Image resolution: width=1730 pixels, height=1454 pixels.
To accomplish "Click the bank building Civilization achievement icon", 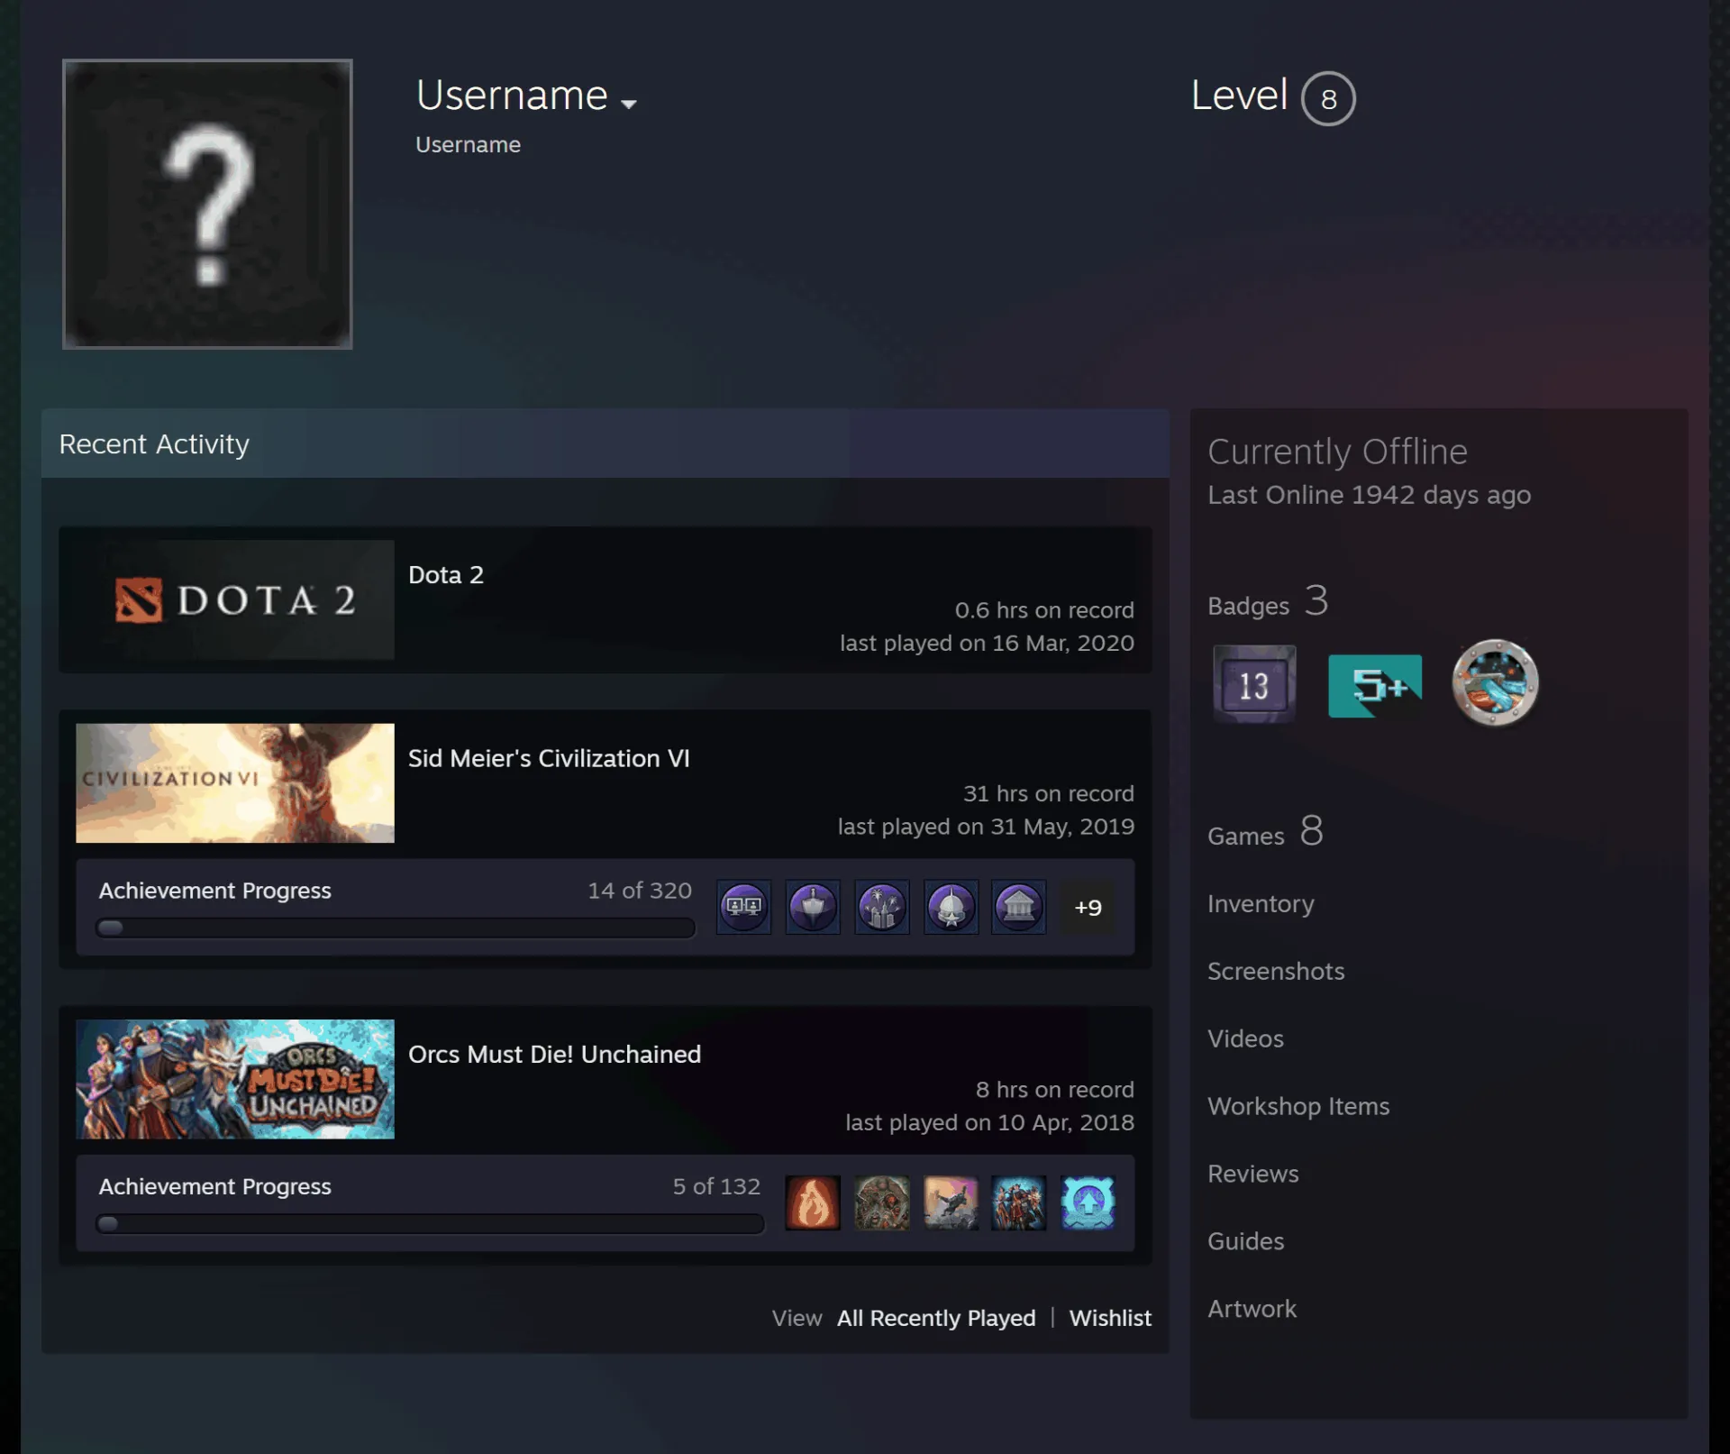I will 1019,907.
